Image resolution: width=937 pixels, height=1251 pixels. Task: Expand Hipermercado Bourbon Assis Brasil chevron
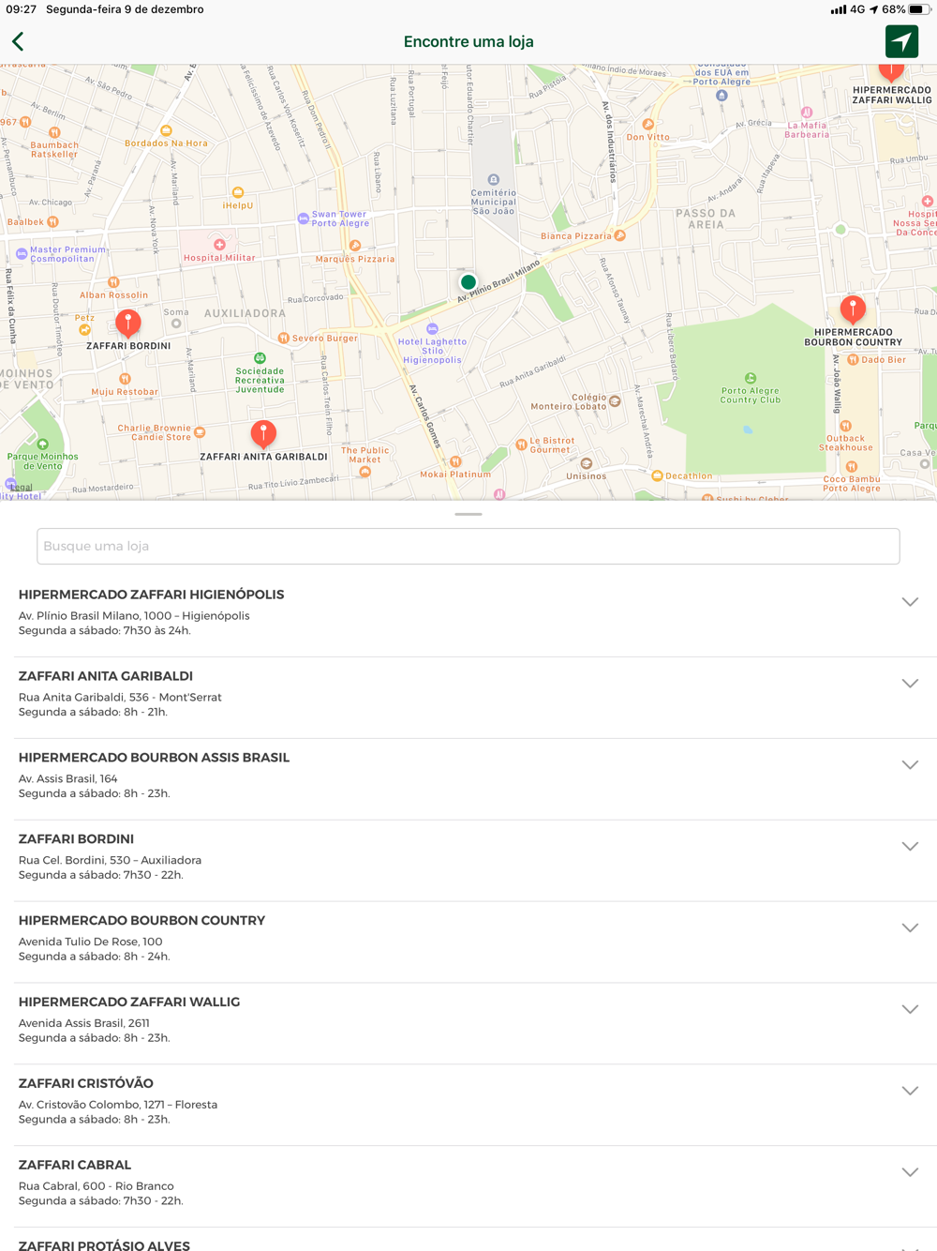pos(910,765)
